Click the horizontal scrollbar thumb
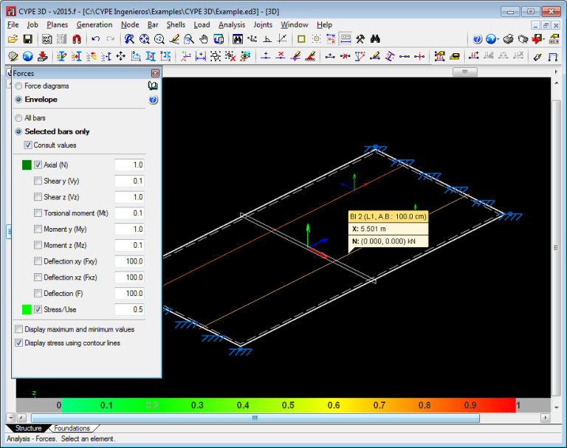 255,418
